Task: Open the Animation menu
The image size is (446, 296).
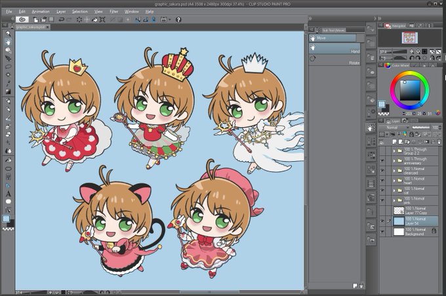Action: click(x=41, y=12)
